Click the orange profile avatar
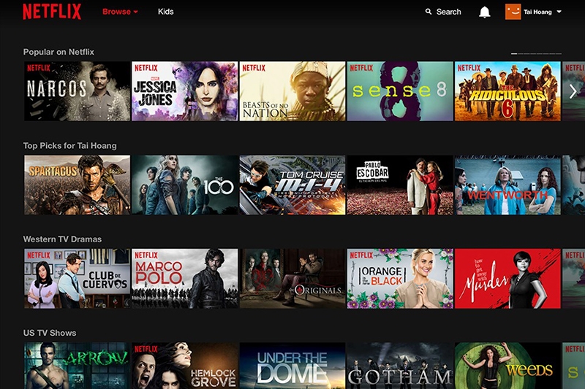585x389 pixels. (513, 12)
